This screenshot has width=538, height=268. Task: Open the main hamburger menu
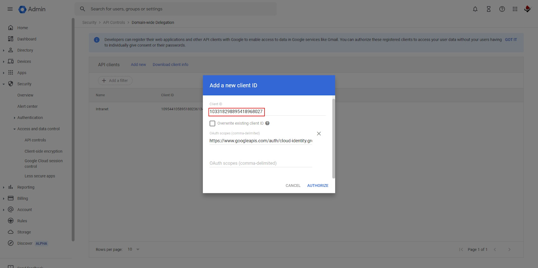10,9
